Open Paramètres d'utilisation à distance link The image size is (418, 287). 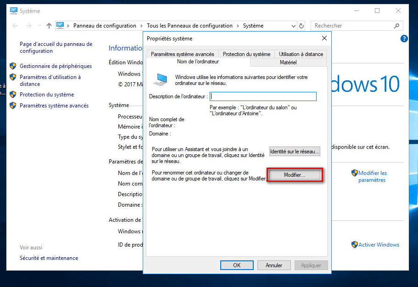click(50, 80)
